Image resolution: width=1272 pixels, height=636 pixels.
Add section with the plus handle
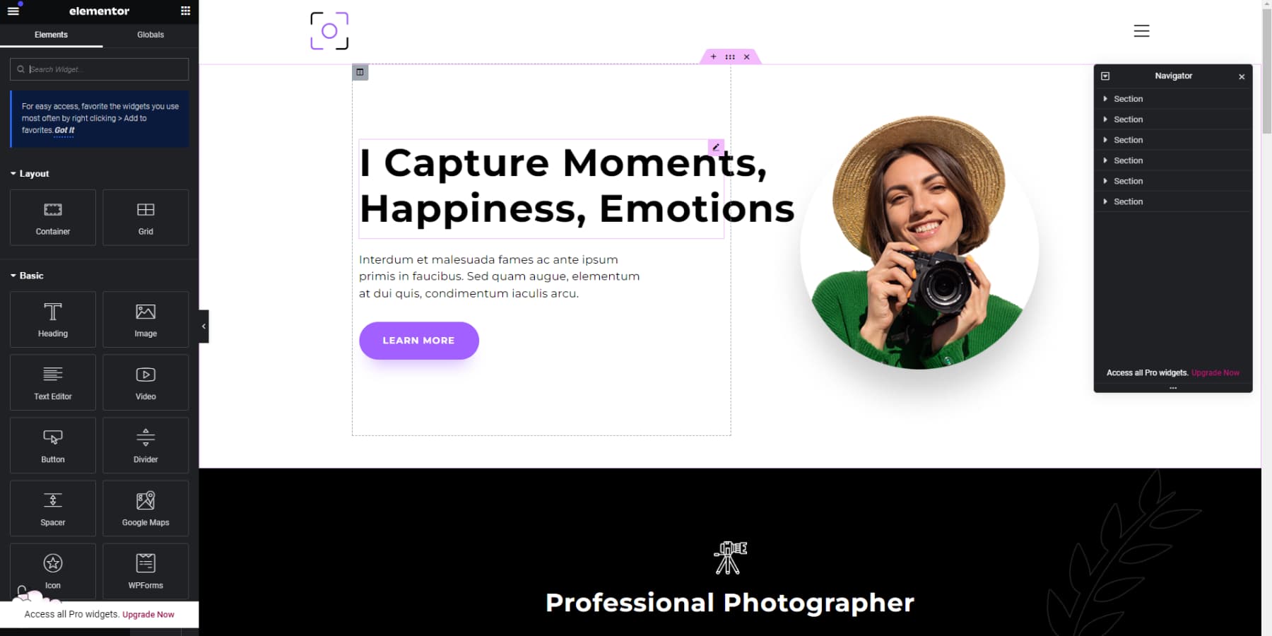(713, 57)
